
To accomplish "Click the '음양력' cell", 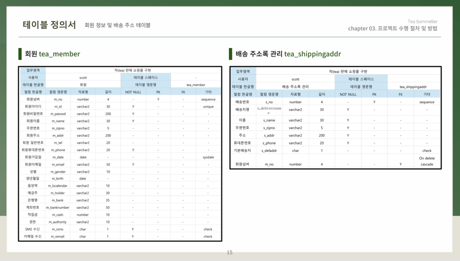I will pos(33,185).
